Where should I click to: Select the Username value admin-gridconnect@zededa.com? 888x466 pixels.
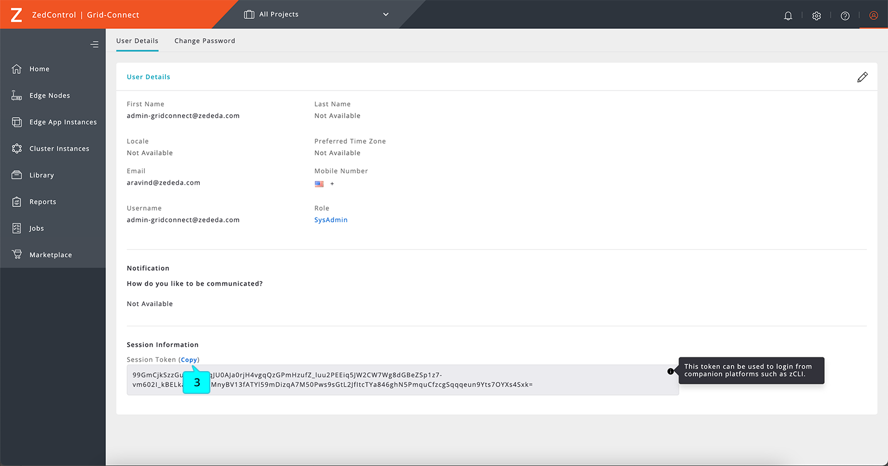[183, 220]
